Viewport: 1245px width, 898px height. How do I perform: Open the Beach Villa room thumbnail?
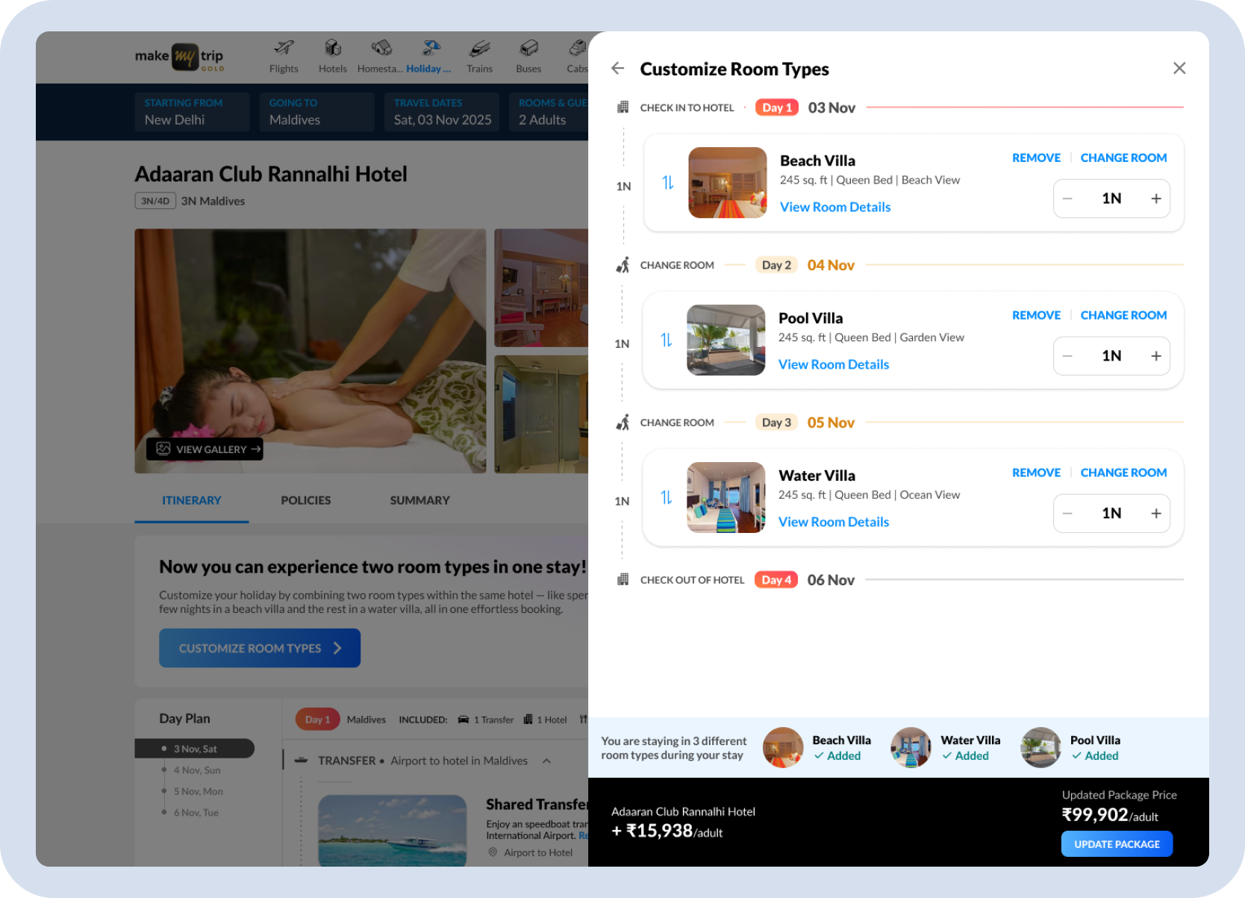727,182
